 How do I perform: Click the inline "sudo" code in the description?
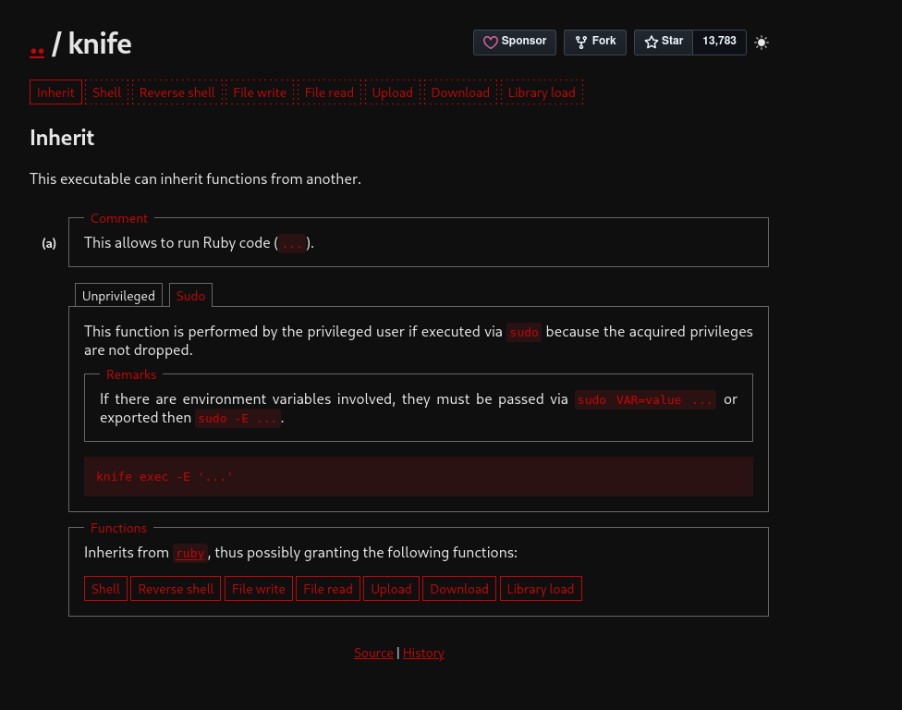[523, 332]
